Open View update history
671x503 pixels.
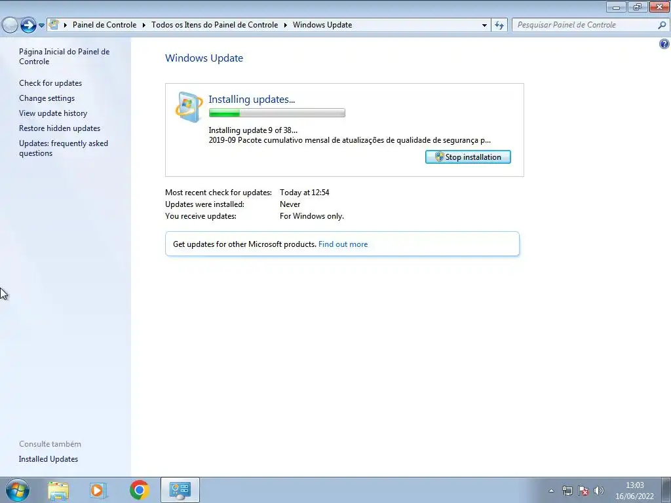pos(53,113)
